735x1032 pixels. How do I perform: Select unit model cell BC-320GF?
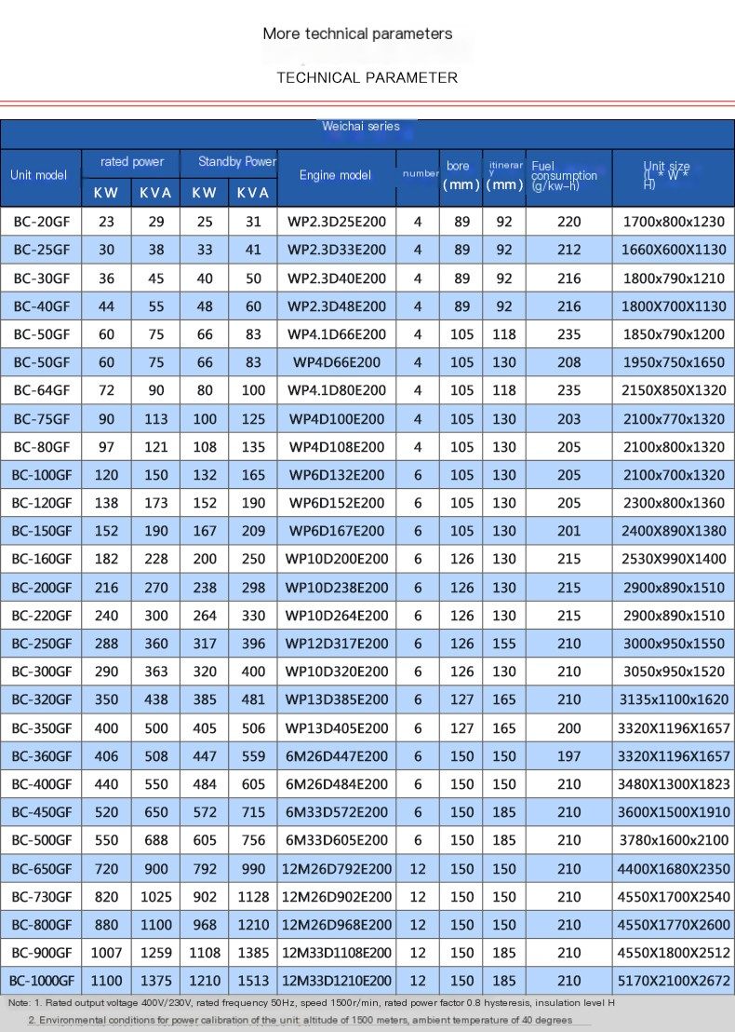point(42,699)
